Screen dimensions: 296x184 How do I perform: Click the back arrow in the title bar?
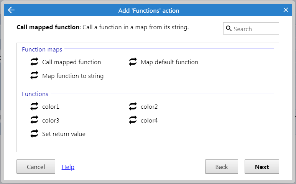pos(11,10)
